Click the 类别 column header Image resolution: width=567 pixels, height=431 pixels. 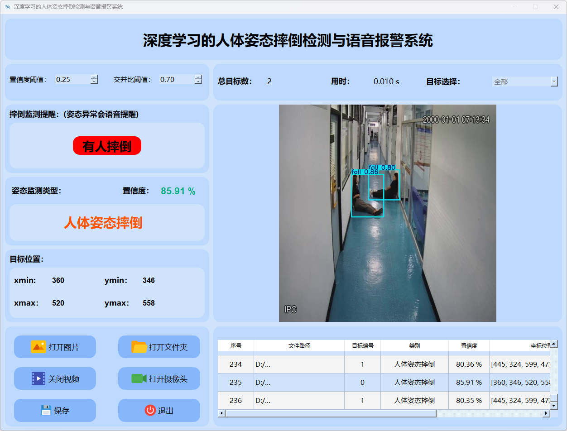[x=414, y=346]
